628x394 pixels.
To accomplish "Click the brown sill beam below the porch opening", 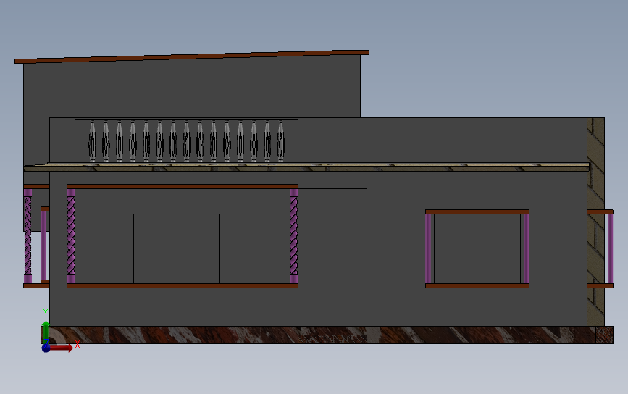I will [183, 285].
